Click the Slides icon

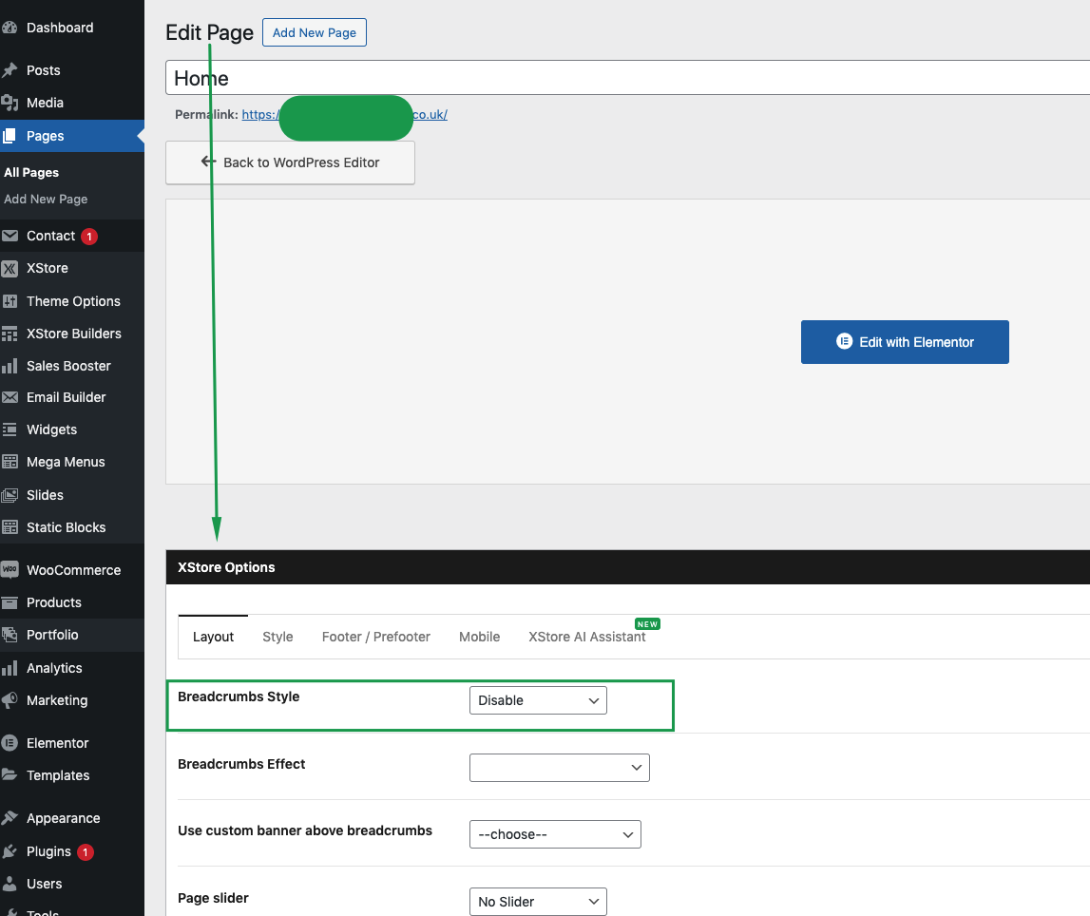coord(10,495)
